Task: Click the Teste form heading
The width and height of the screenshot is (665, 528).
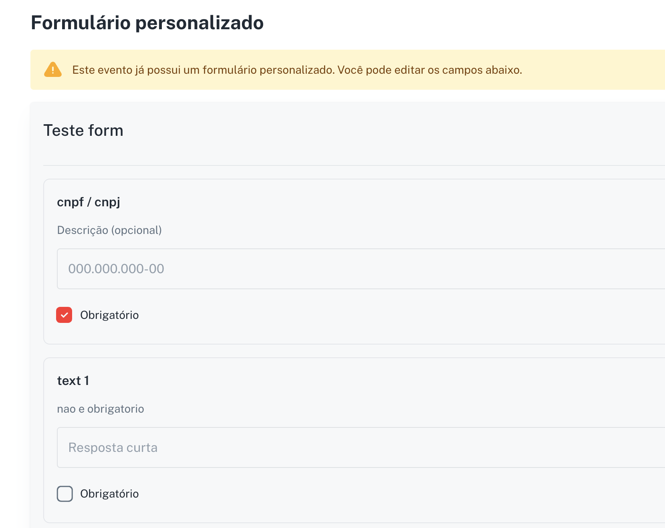Action: click(83, 130)
